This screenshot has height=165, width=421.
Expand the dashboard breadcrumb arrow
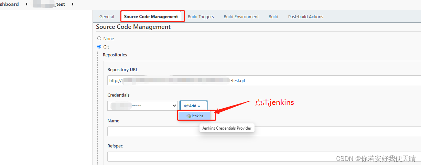[x=26, y=4]
